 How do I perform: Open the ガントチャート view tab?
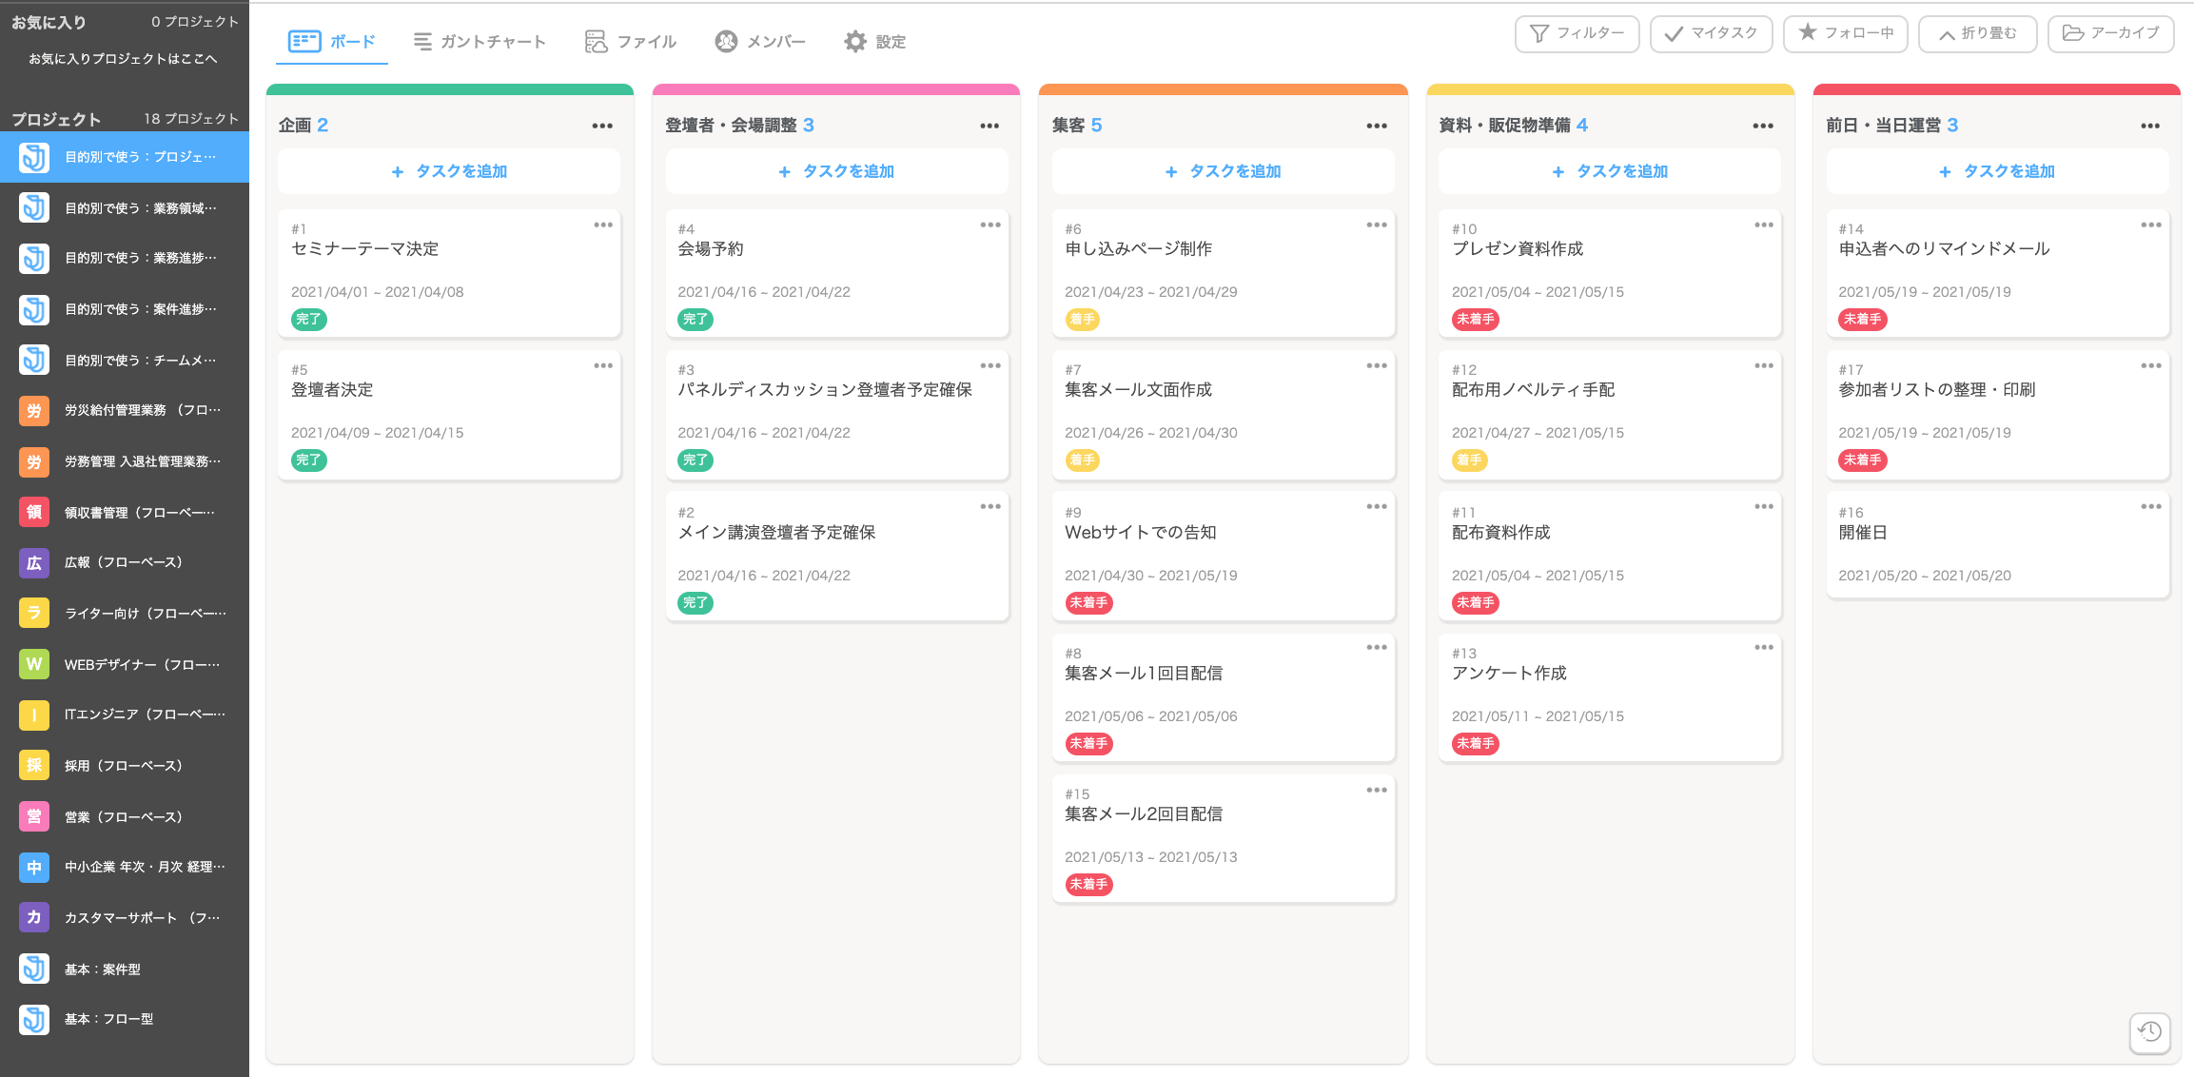pyautogui.click(x=480, y=42)
